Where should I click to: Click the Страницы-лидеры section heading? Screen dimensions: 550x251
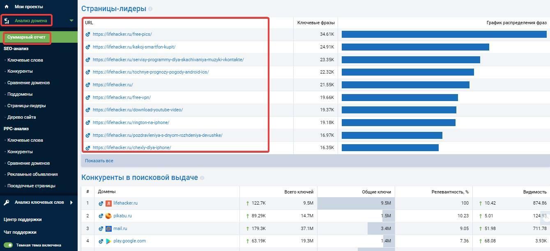pos(114,9)
